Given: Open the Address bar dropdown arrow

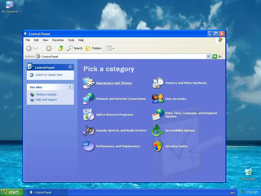Looking at the screenshot, I should point(208,56).
